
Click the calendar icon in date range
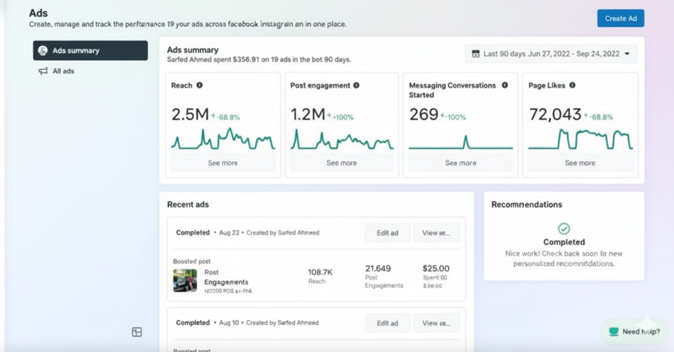pyautogui.click(x=475, y=54)
